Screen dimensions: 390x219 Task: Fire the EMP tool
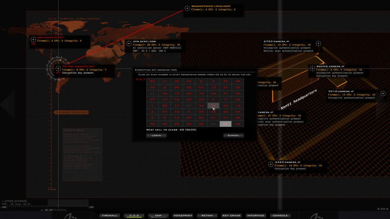coord(158,215)
